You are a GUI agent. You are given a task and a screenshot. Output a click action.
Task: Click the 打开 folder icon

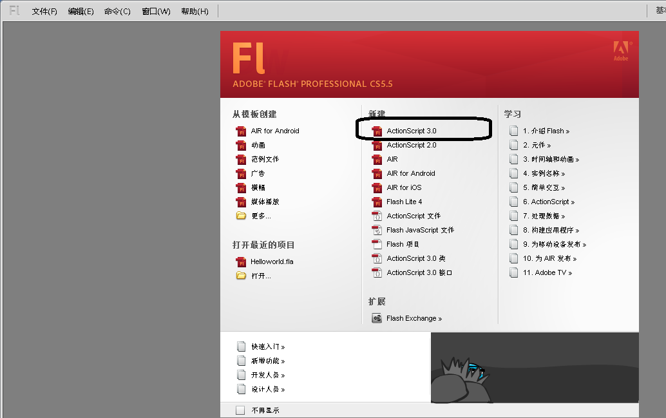(242, 276)
